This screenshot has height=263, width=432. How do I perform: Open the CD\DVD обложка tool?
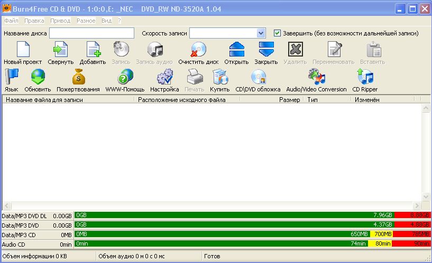259,77
